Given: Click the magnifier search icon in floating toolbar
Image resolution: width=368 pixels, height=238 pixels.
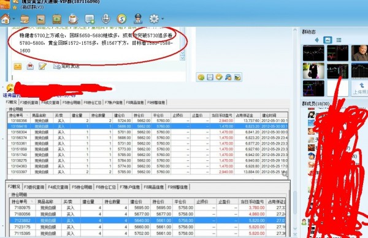Looking at the screenshot, I should pos(228,77).
